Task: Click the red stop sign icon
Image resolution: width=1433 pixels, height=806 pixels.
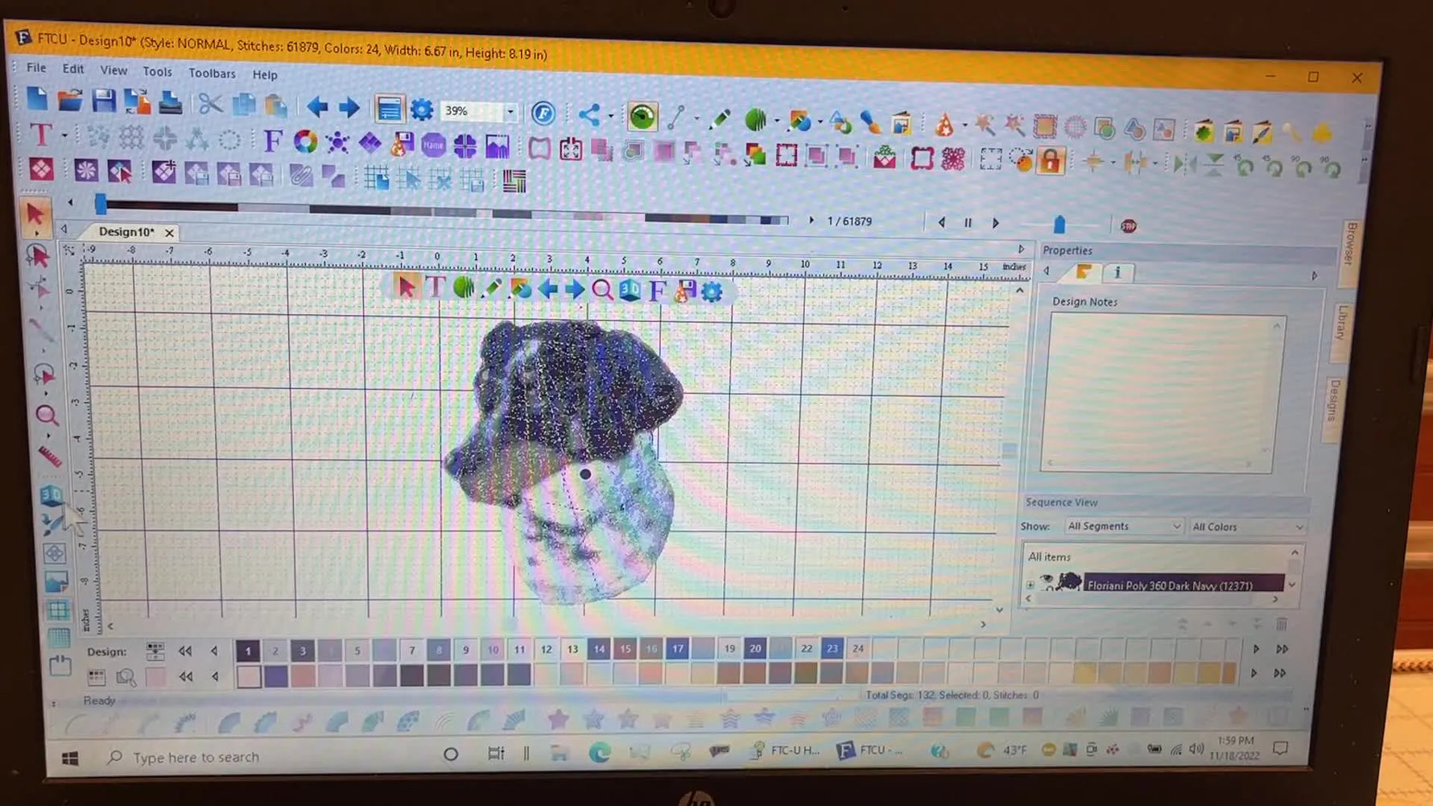Action: pyautogui.click(x=1129, y=226)
